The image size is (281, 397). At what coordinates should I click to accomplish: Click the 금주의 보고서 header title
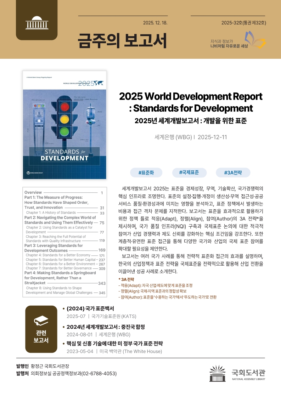(122, 41)
